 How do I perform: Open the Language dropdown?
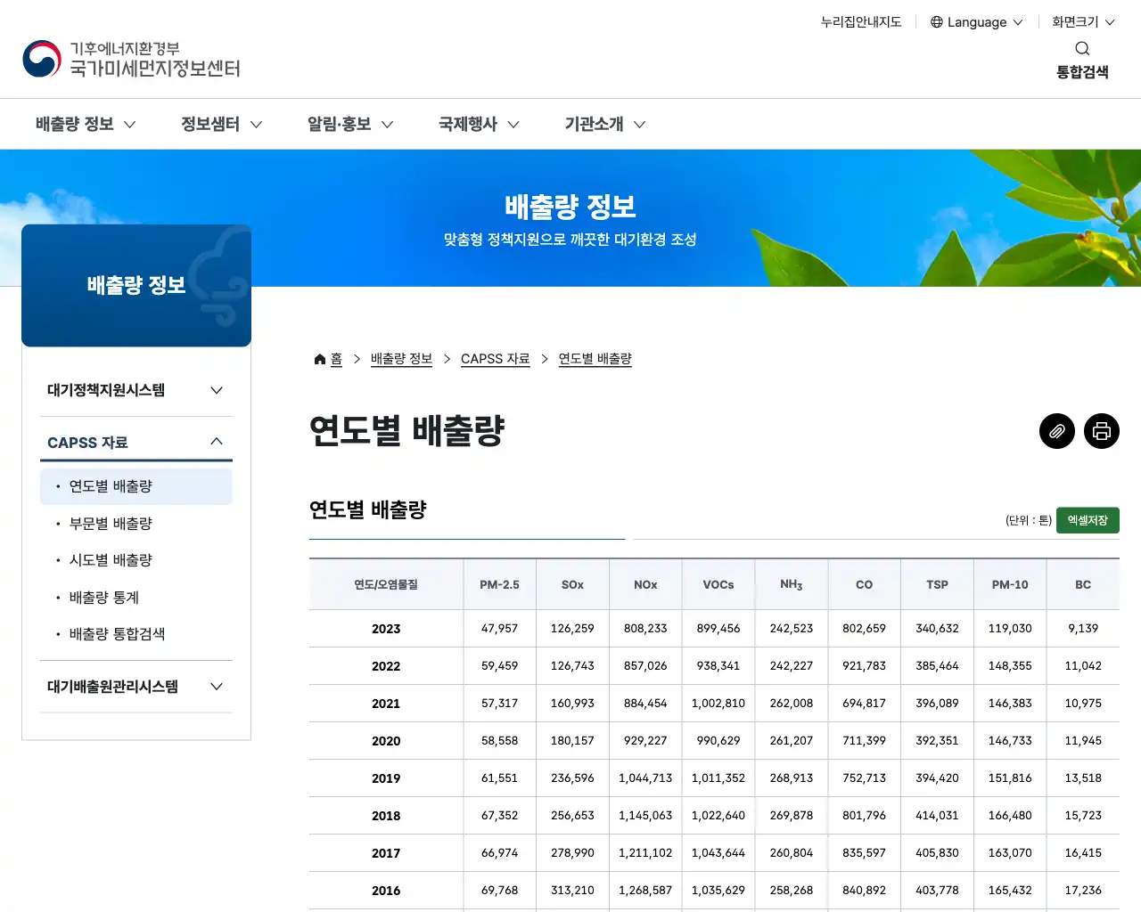[977, 22]
